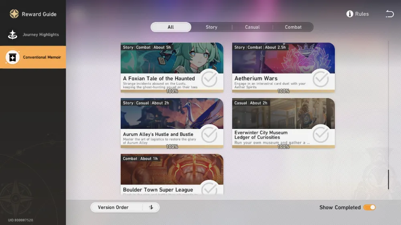Click the 'Casual | About 2h' tag
This screenshot has height=225, width=401.
[x=251, y=103]
